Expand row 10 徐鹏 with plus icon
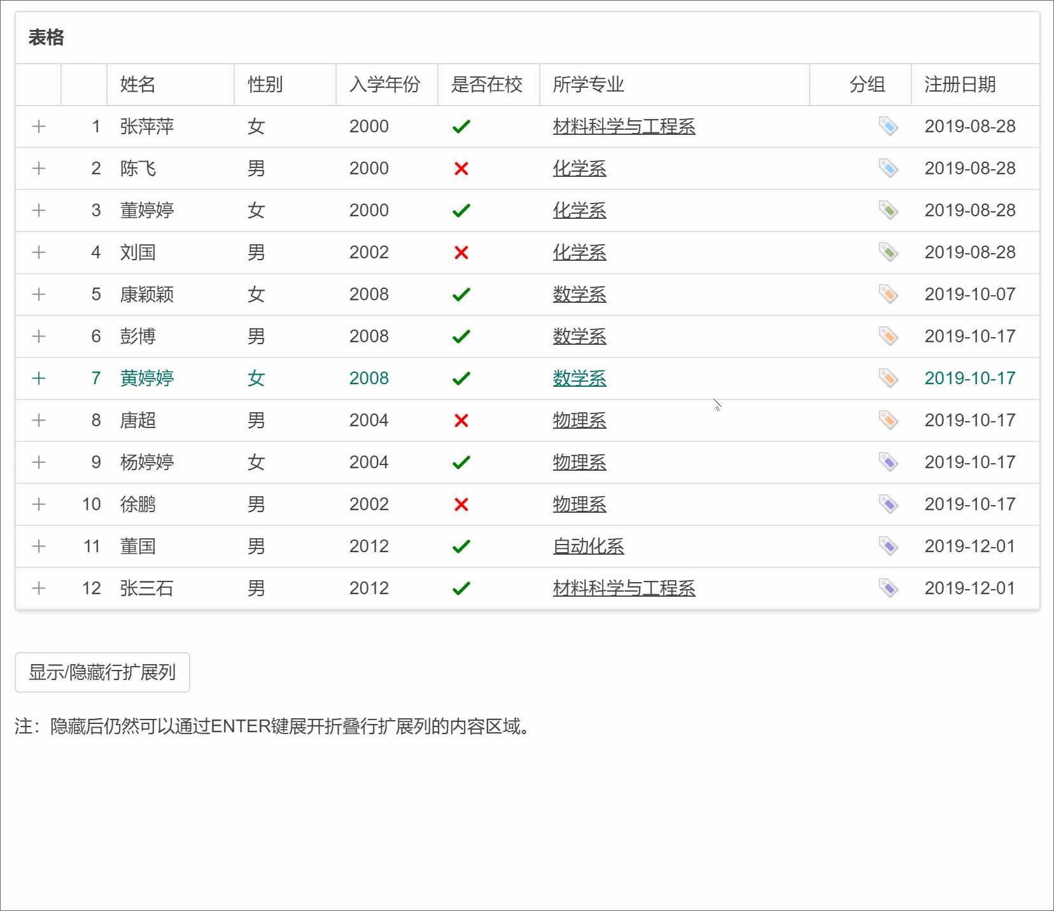Image resolution: width=1054 pixels, height=911 pixels. point(39,504)
